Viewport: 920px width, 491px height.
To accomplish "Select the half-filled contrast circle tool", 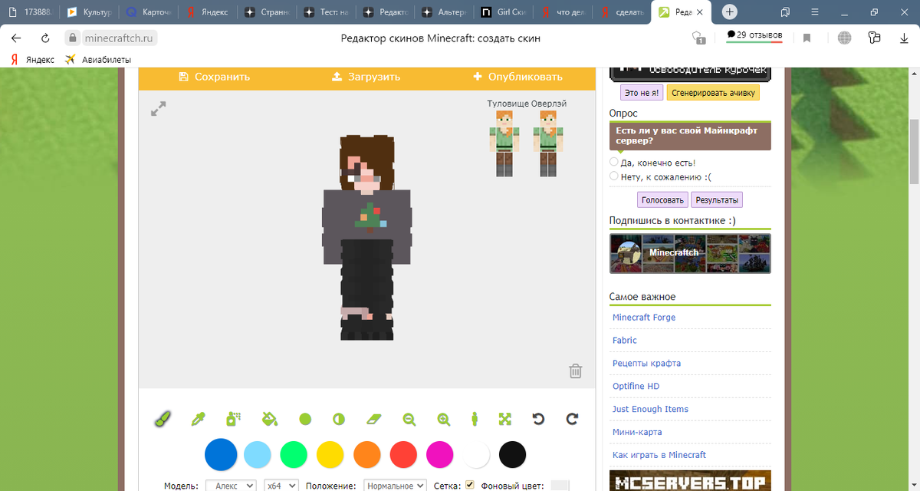I will [339, 419].
